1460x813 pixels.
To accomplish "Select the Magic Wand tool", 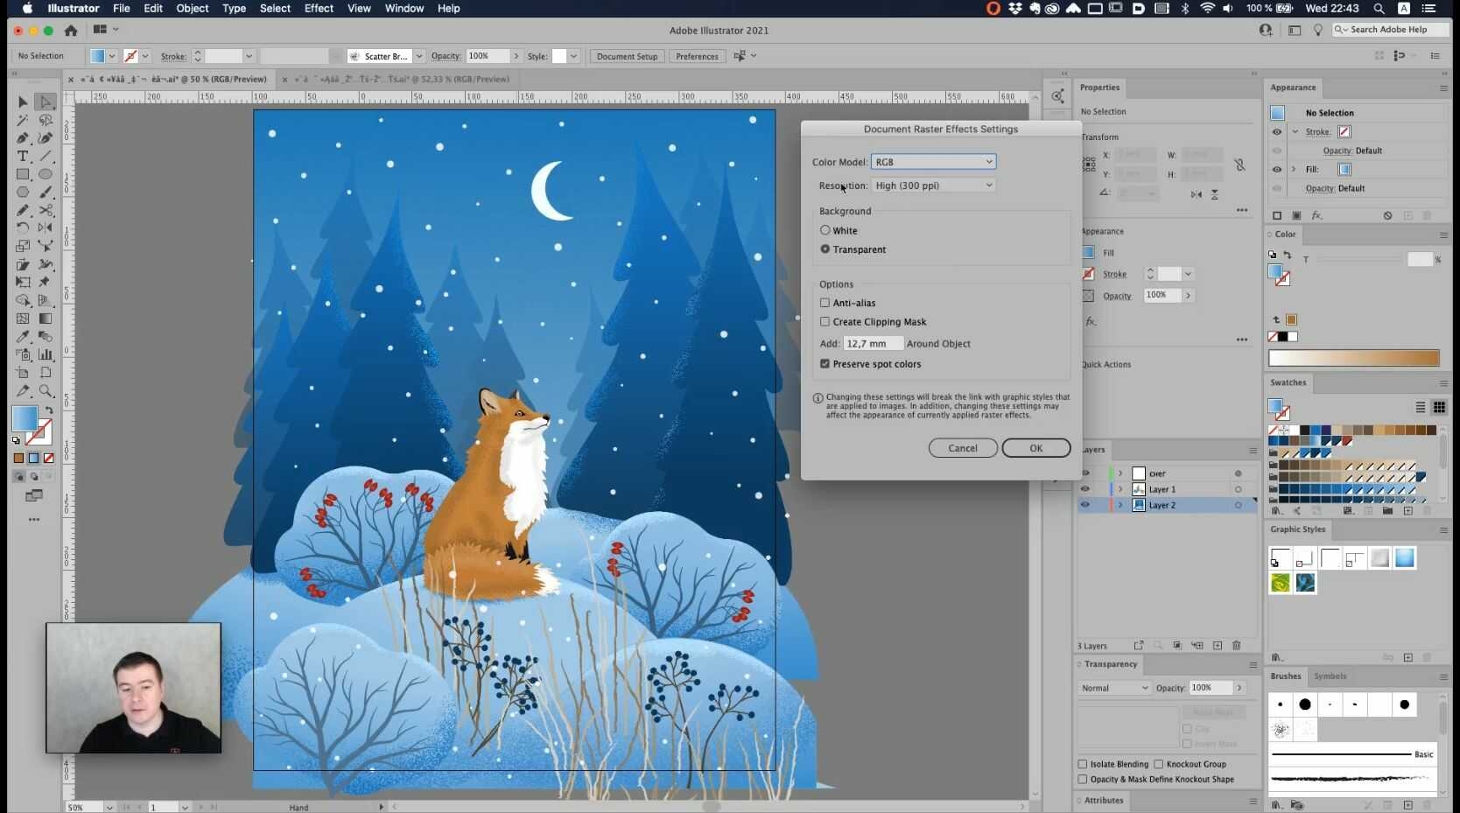I will point(23,120).
